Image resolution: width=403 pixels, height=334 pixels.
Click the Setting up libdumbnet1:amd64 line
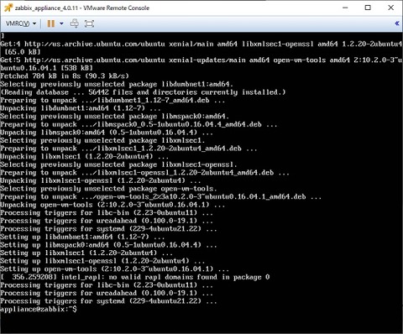tap(82, 237)
